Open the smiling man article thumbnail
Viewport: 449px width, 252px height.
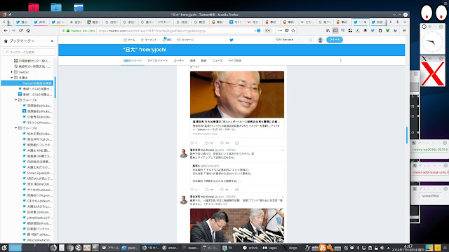(237, 94)
